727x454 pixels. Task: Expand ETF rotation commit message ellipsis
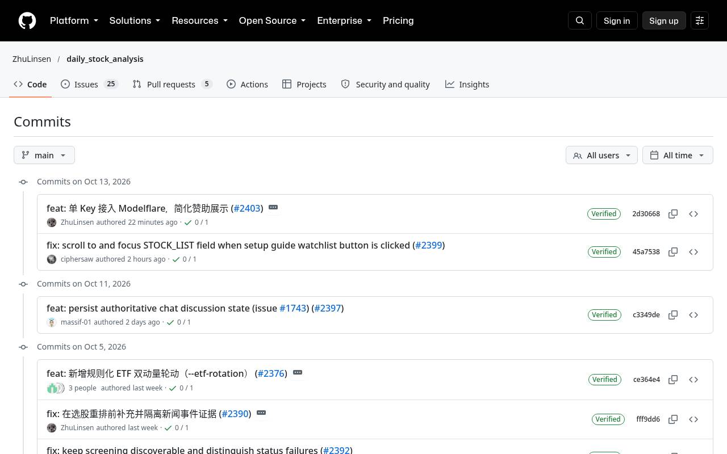pyautogui.click(x=298, y=372)
